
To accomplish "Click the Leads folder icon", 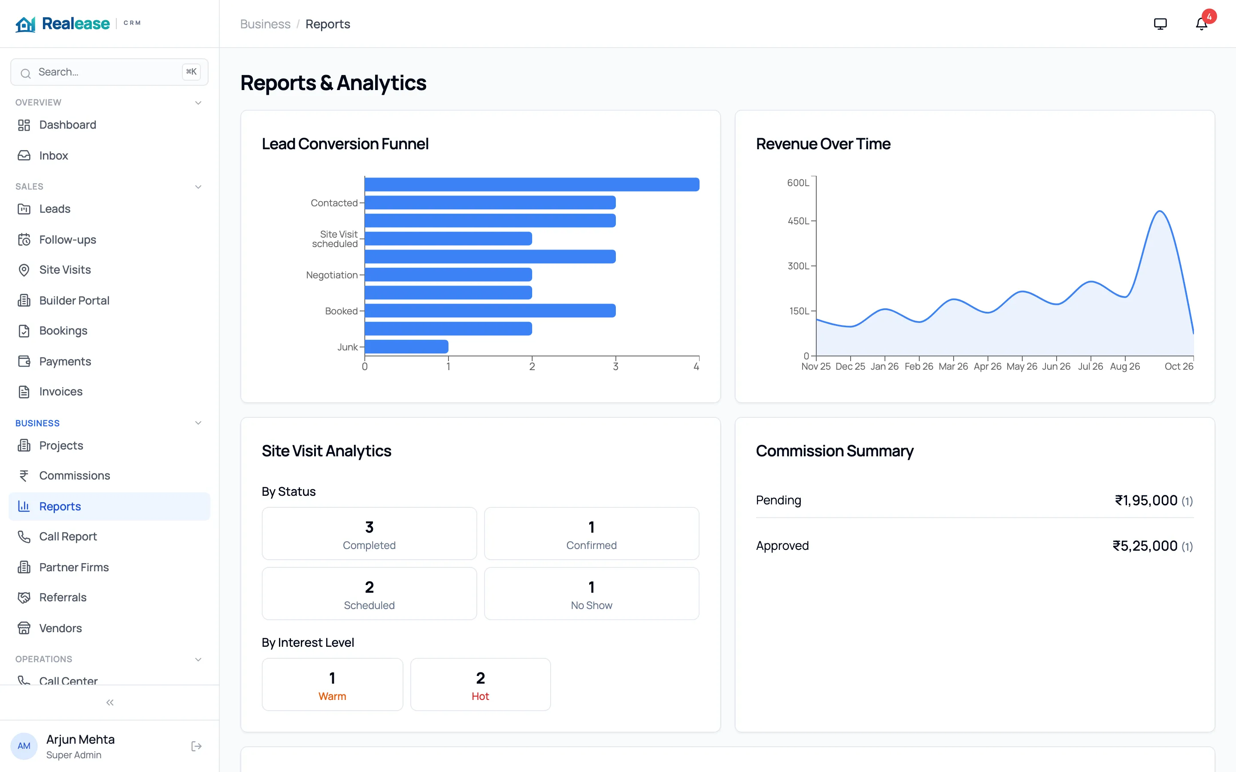I will (x=24, y=209).
